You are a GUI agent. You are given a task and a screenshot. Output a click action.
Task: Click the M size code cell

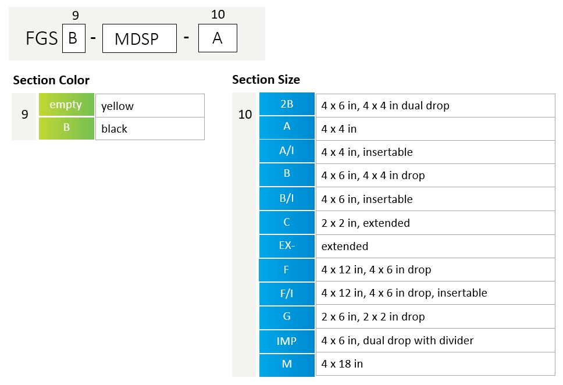coord(287,365)
